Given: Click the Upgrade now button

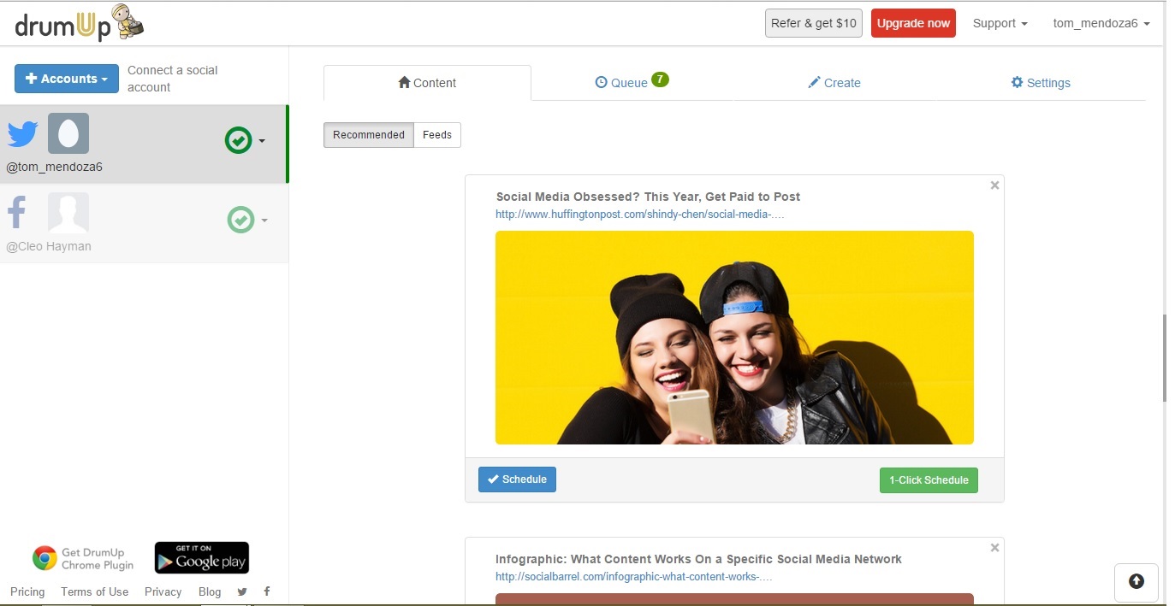Looking at the screenshot, I should point(913,23).
